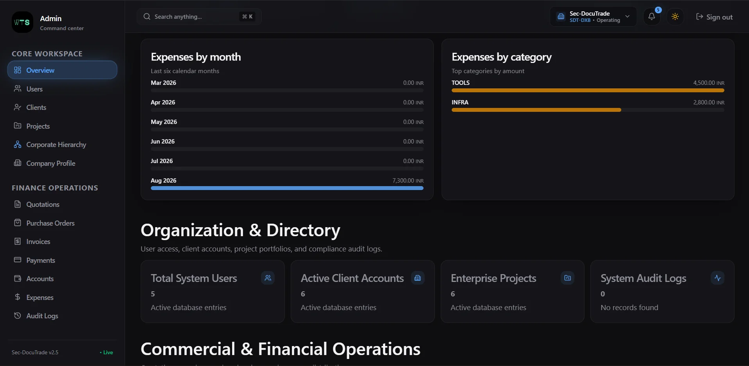Click the TOOLS category progress bar
Image resolution: width=749 pixels, height=366 pixels.
(x=588, y=90)
